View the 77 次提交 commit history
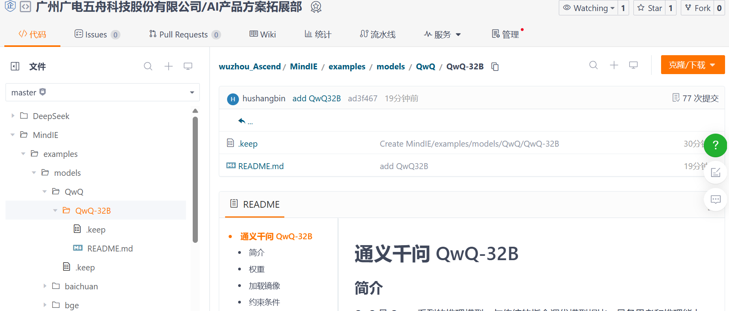Image resolution: width=729 pixels, height=311 pixels. pyautogui.click(x=695, y=98)
